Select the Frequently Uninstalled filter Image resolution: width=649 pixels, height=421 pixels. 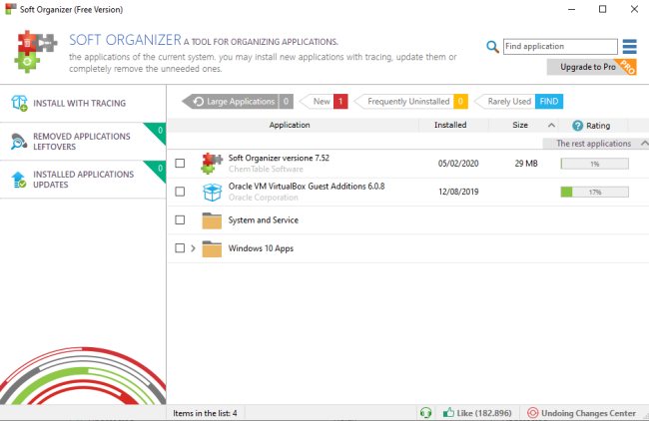411,102
